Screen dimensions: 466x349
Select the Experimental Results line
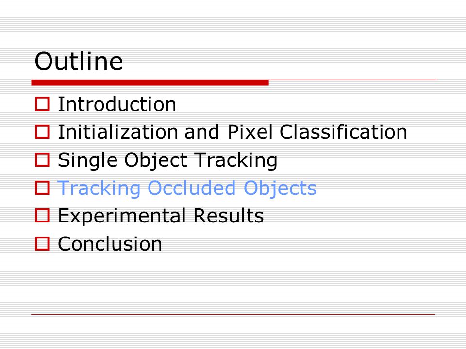click(161, 216)
